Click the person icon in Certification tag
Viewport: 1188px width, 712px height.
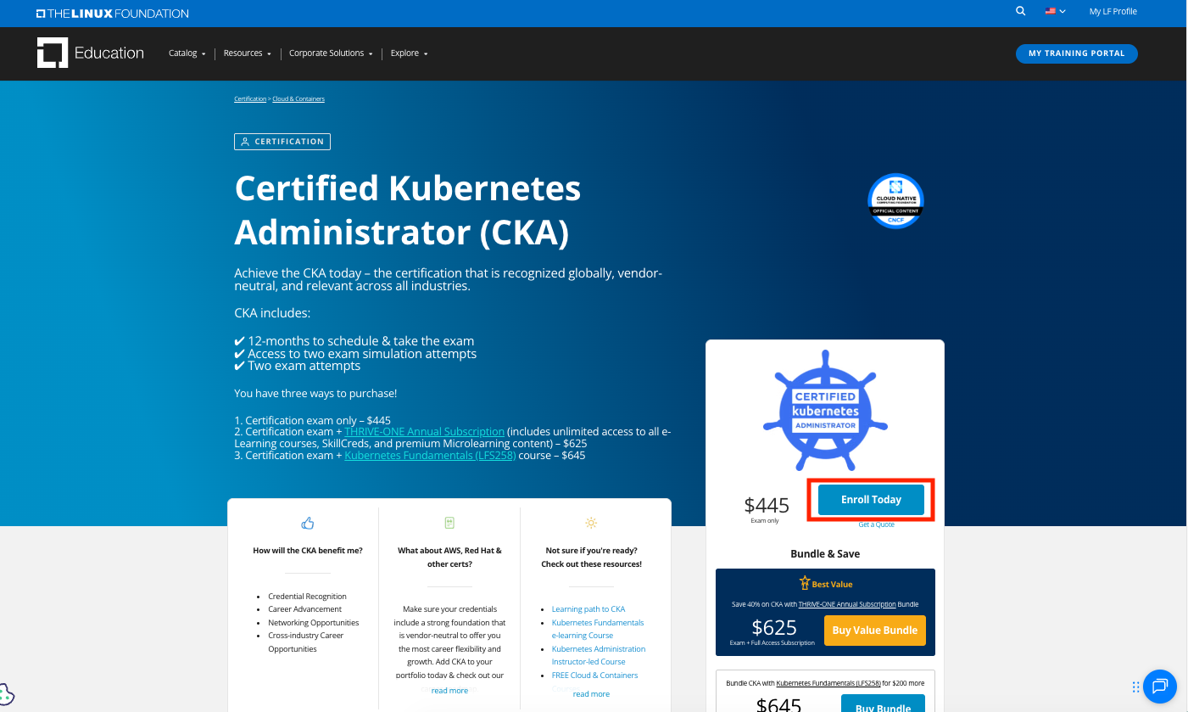click(x=245, y=142)
